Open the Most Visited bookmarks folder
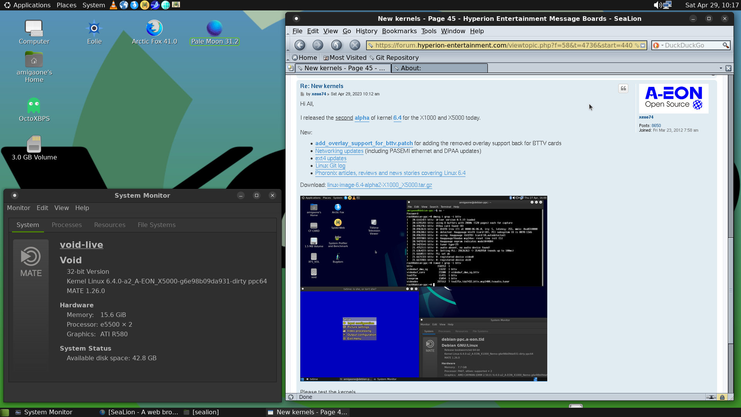741x417 pixels. (x=345, y=58)
